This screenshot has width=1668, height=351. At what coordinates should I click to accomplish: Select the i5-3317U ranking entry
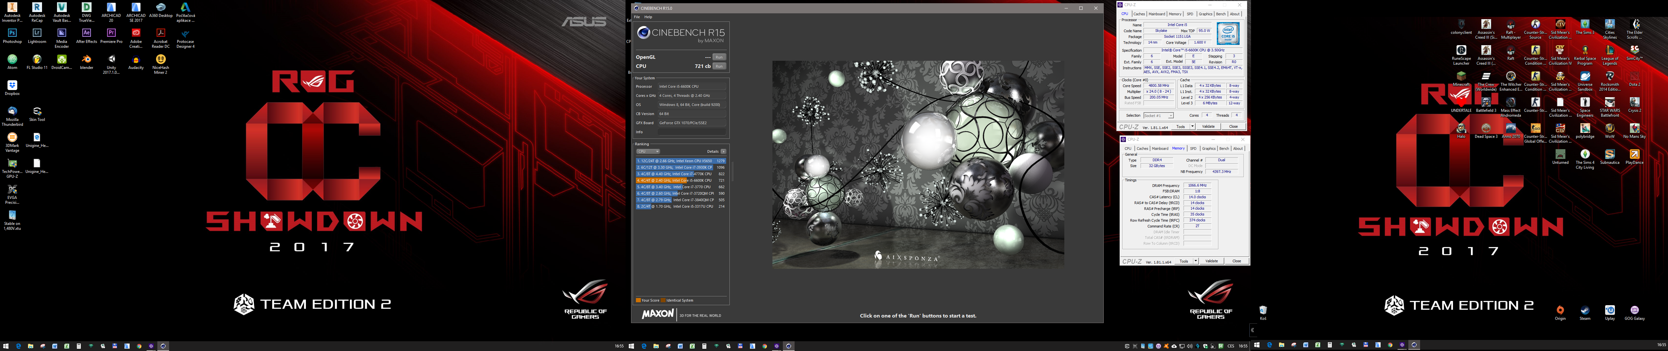coord(681,206)
